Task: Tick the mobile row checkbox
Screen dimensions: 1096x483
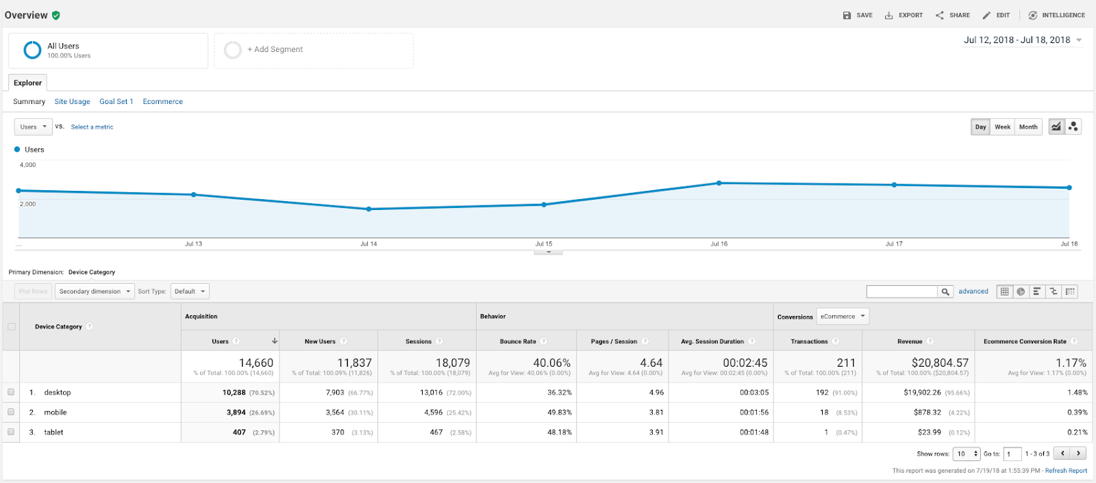Action: [11, 412]
